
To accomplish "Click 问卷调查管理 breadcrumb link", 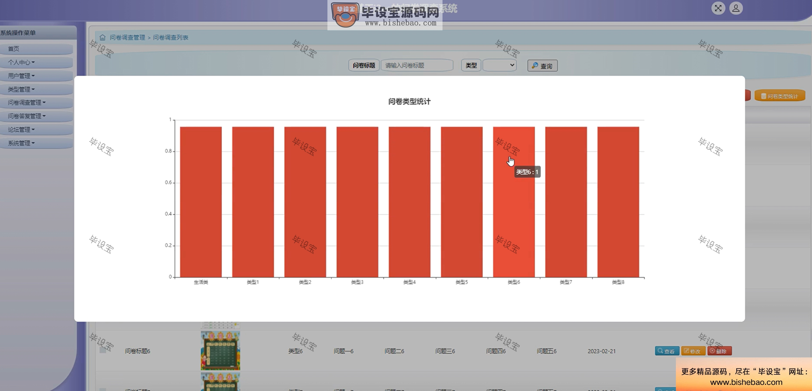I will tap(127, 37).
